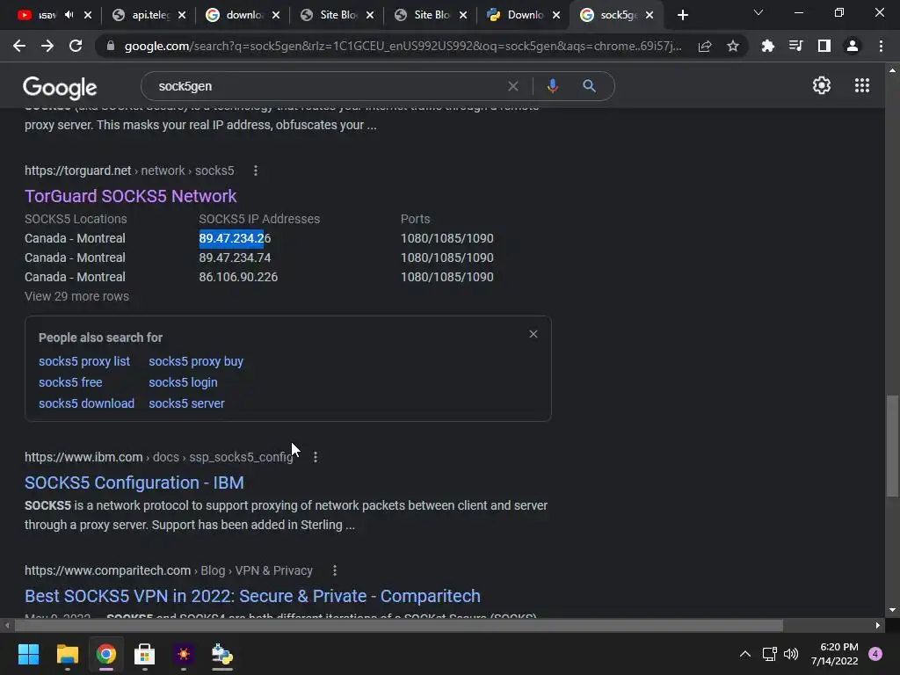Go back with the browser back arrow
900x675 pixels.
[19, 46]
